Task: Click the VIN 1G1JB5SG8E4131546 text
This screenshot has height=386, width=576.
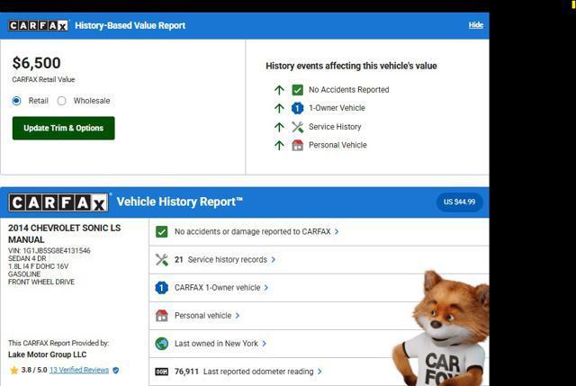Action: [49, 250]
